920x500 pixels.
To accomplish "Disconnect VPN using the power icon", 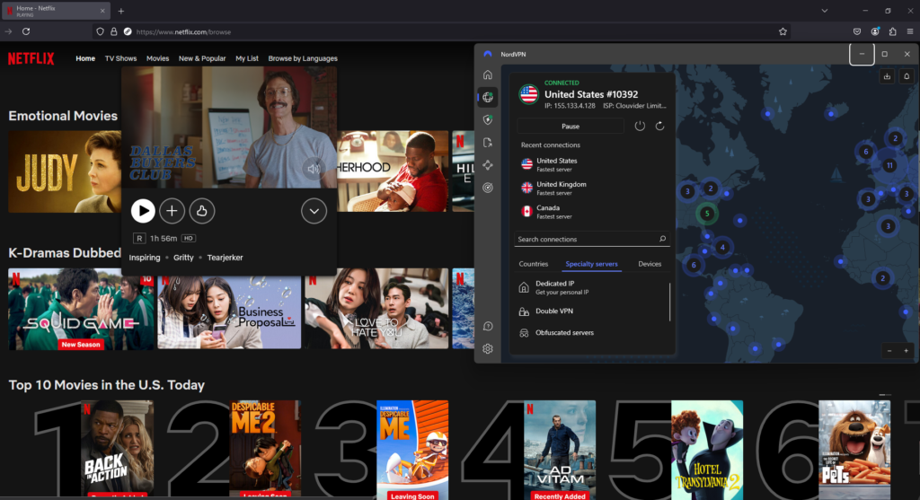I will point(640,127).
